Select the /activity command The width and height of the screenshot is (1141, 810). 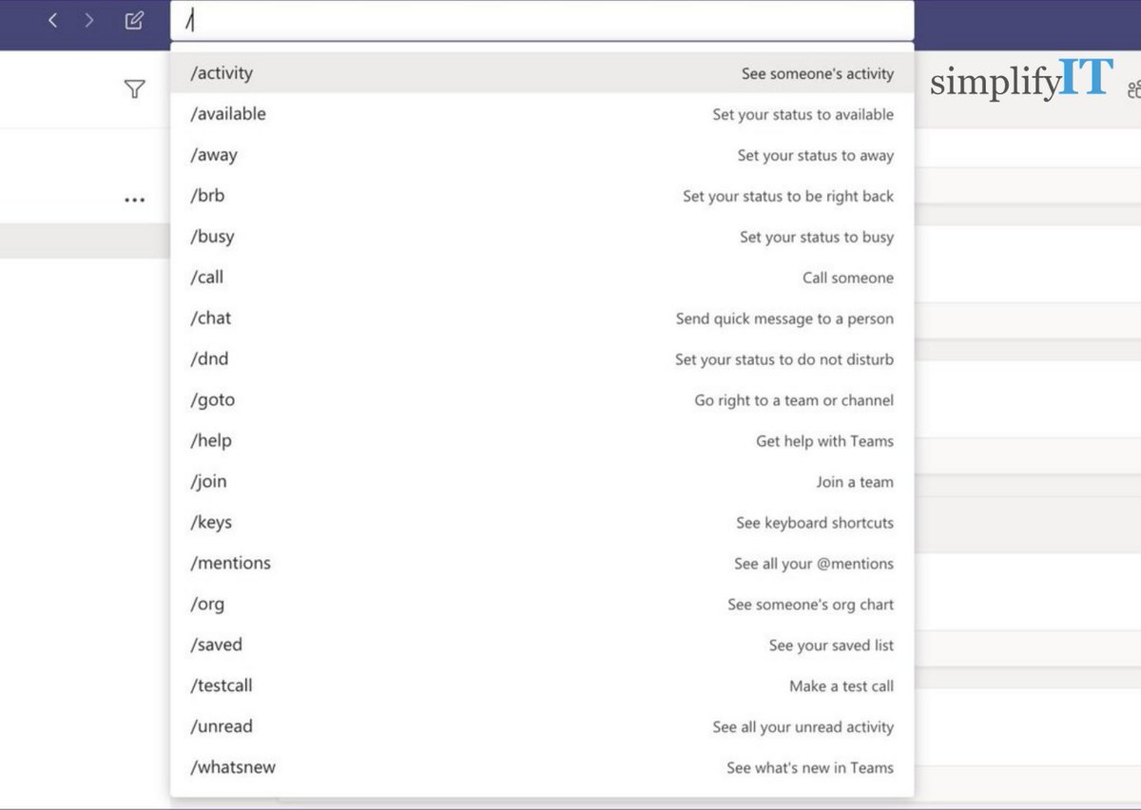click(542, 73)
